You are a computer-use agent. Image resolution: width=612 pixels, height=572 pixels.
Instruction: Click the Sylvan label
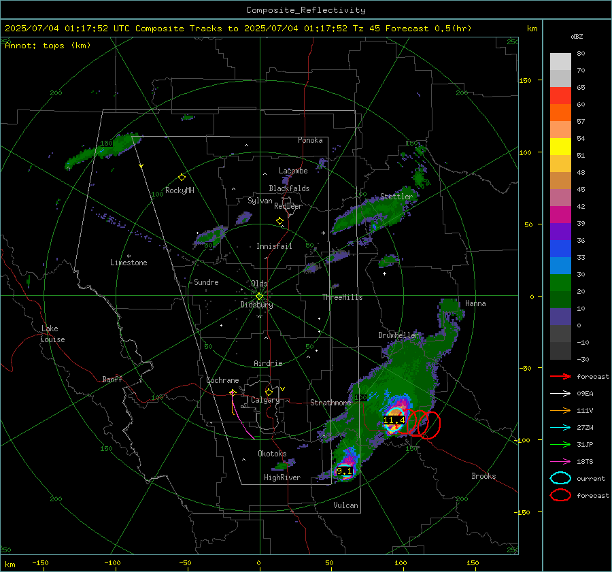(260, 201)
